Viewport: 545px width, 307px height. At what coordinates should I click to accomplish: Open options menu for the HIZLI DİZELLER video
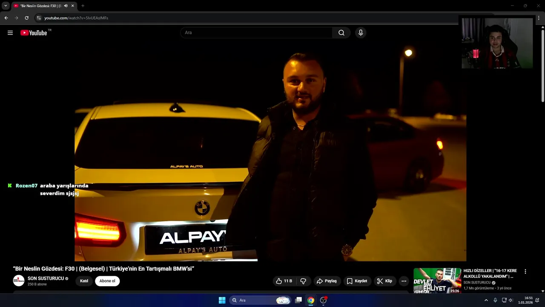pyautogui.click(x=525, y=272)
